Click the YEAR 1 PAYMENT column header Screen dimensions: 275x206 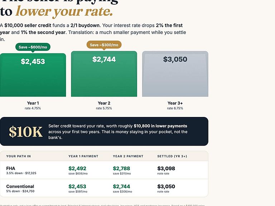(83, 156)
